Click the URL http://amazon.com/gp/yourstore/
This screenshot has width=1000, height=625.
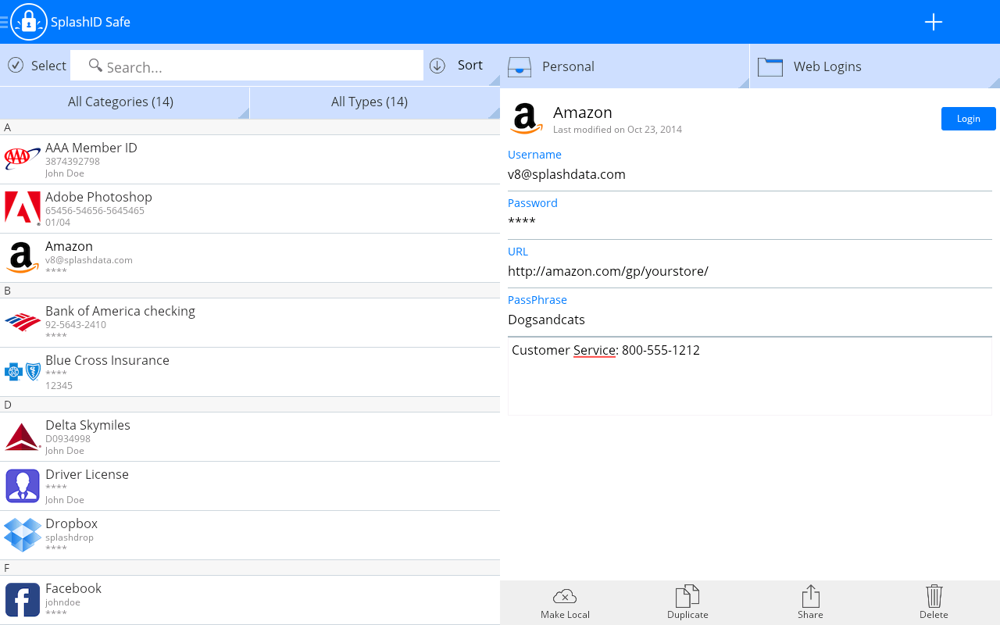coord(608,271)
